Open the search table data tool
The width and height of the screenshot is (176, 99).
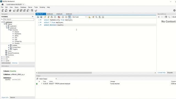(x=32, y=10)
